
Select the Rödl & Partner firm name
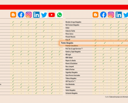point(70,69)
